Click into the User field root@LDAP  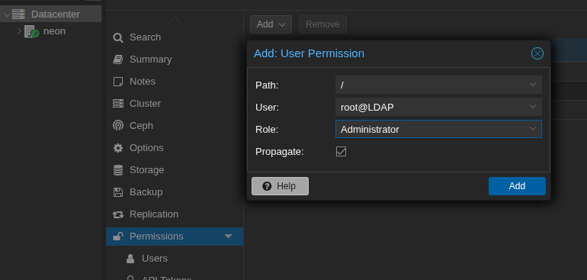pyautogui.click(x=438, y=107)
